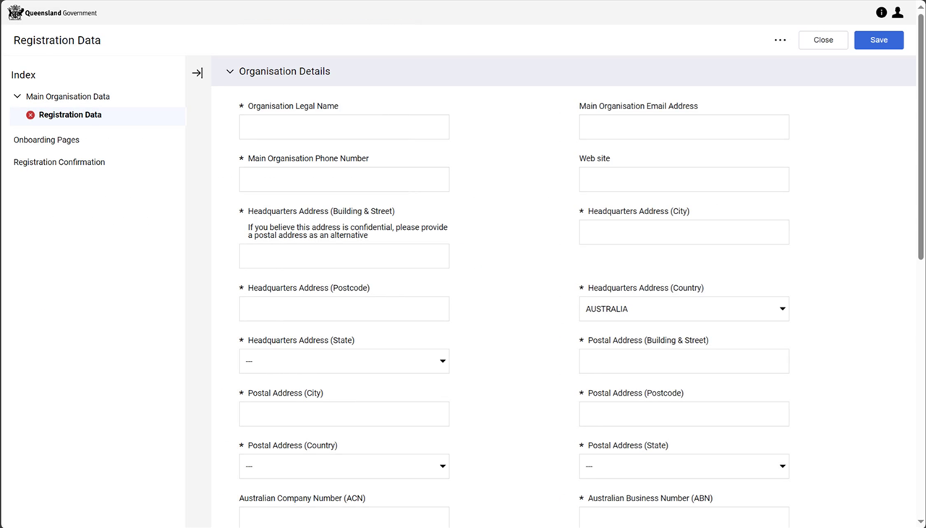Open the three-dots more options menu
Screen dimensions: 926x528
coord(780,41)
